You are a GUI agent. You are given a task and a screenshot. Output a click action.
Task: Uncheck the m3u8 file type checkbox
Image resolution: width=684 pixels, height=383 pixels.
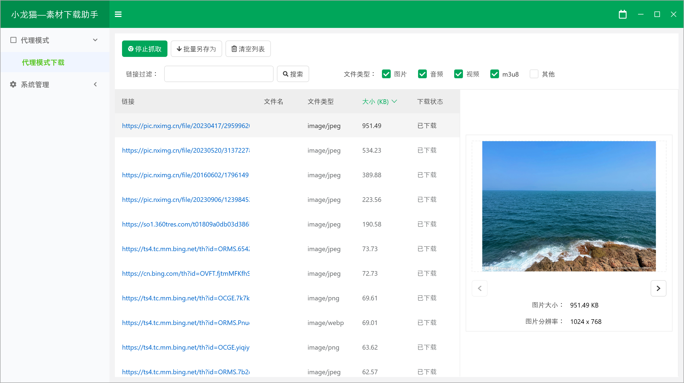tap(494, 74)
